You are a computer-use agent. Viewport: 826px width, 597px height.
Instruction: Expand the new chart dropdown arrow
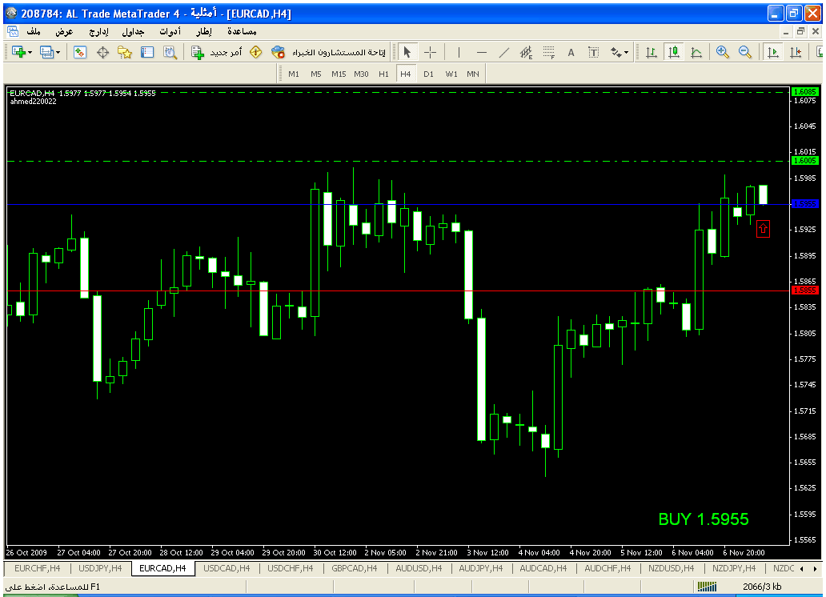pos(30,52)
